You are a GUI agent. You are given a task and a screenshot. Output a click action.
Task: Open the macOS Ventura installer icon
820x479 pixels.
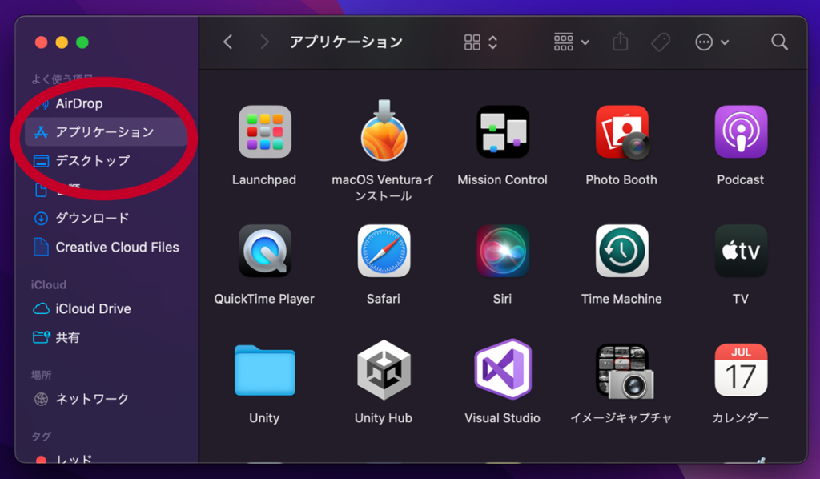tap(384, 132)
